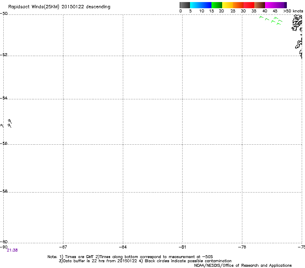Click the green wind barb cluster near -77
The height and width of the screenshot is (268, 305).
pos(271,21)
